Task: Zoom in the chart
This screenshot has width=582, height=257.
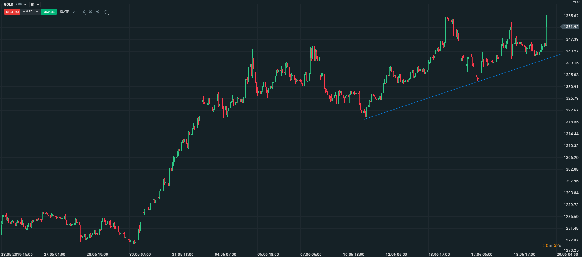Action: (98, 12)
